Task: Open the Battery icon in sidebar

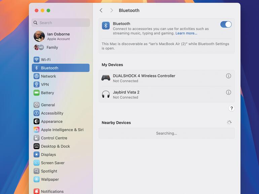Action: point(37,93)
